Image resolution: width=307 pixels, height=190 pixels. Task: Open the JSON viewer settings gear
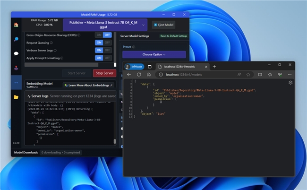click(290, 83)
